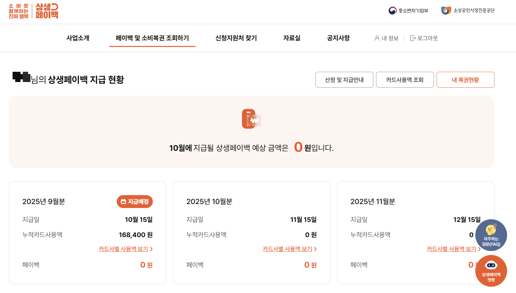Click the 산정 및 지급안내 button
The width and height of the screenshot is (516, 293).
[x=344, y=80]
